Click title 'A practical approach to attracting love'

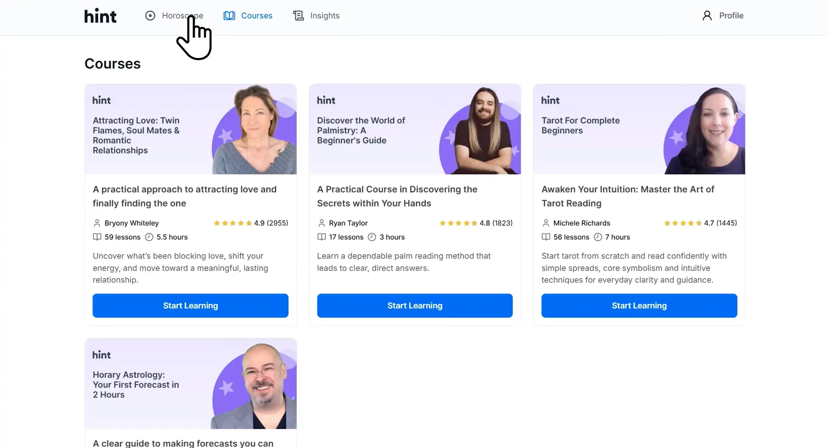(184, 196)
